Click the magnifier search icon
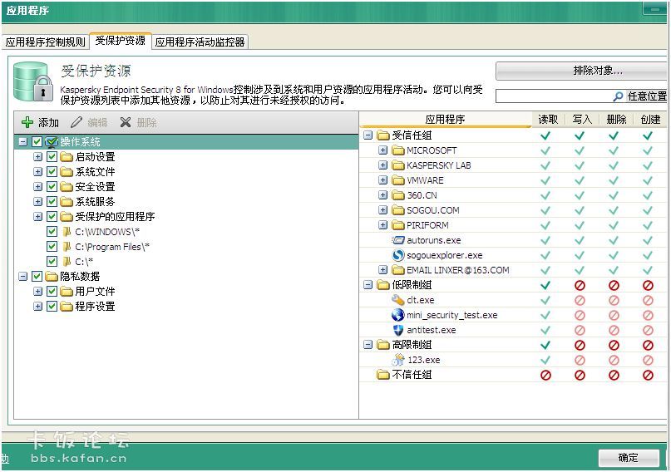 pos(618,96)
